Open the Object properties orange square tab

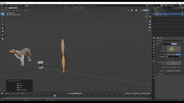coord(154,58)
